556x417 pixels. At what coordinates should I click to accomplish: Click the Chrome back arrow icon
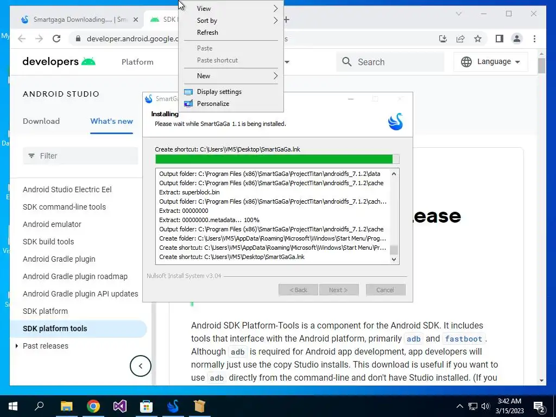click(x=22, y=39)
